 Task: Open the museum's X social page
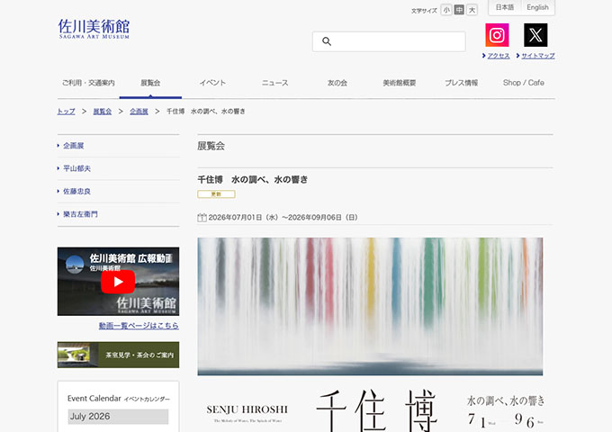535,35
